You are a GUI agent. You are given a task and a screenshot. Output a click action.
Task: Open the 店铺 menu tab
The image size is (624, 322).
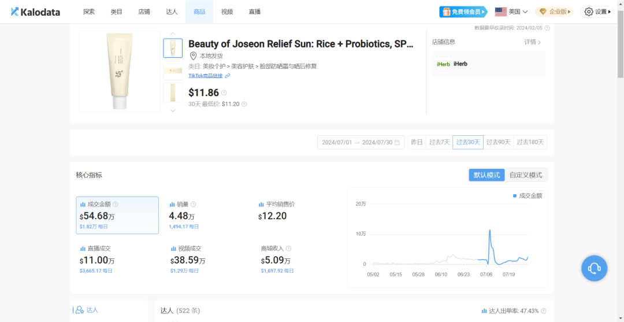point(144,12)
